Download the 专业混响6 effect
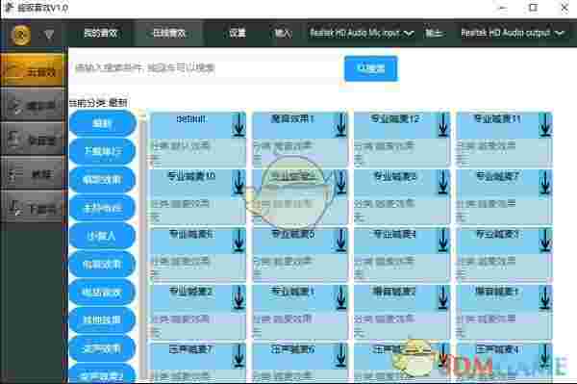Screen dimensions: 577x384 click(238, 240)
